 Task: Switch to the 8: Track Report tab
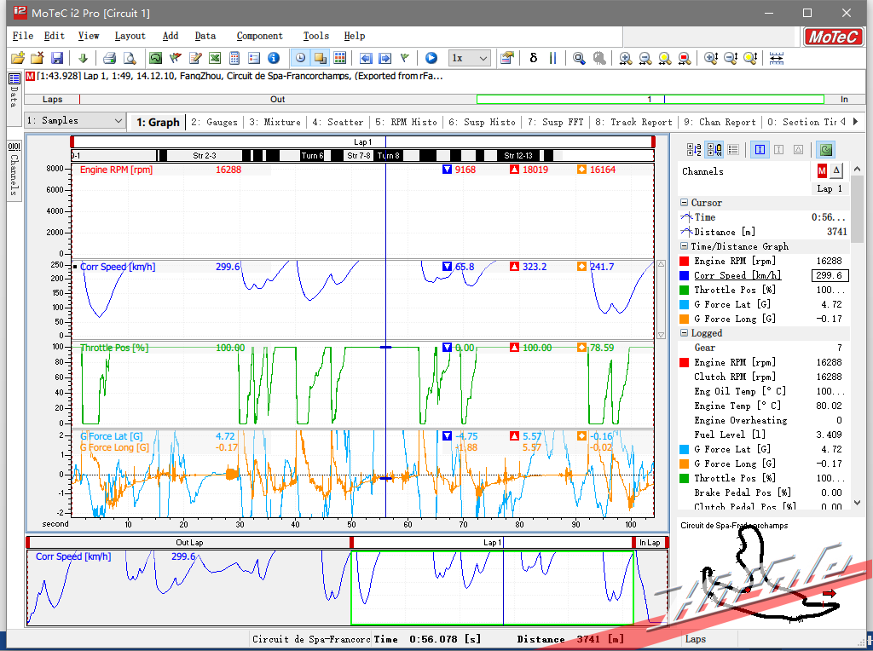[633, 122]
